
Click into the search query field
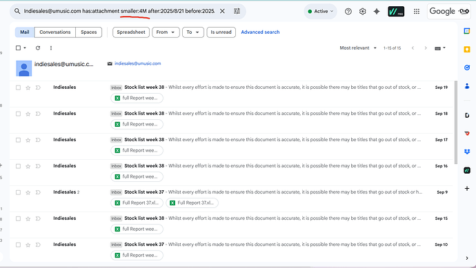[119, 11]
